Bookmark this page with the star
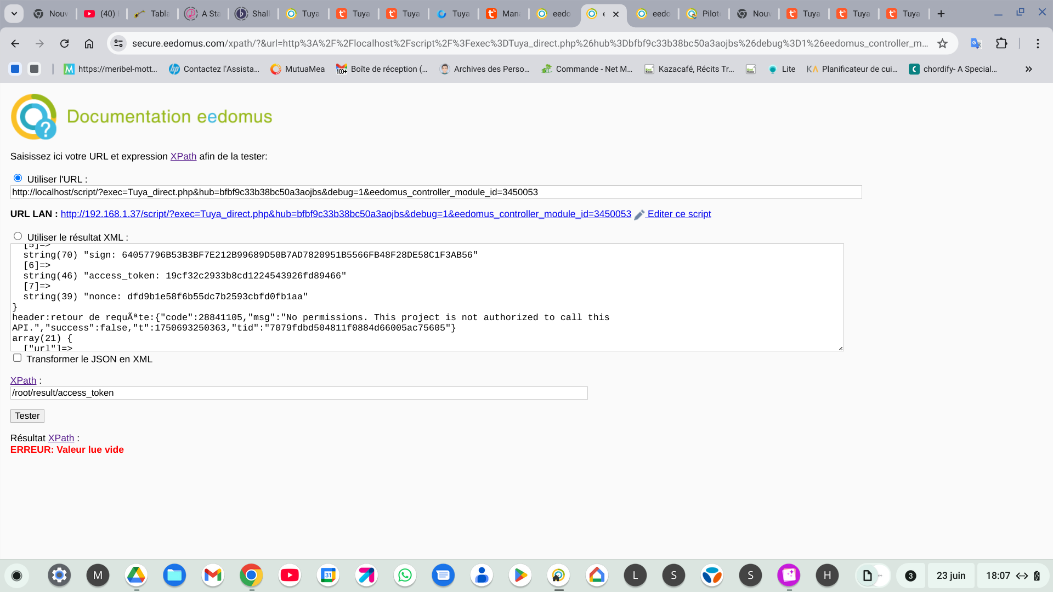Image resolution: width=1053 pixels, height=592 pixels. pos(942,43)
